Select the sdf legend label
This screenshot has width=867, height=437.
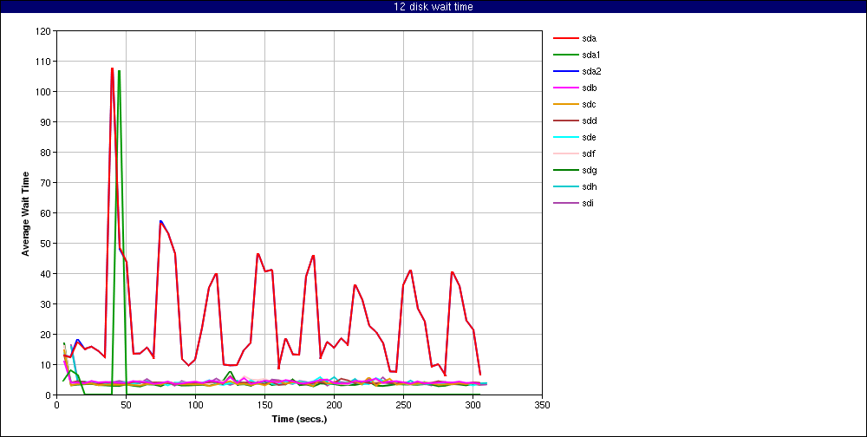(589, 153)
